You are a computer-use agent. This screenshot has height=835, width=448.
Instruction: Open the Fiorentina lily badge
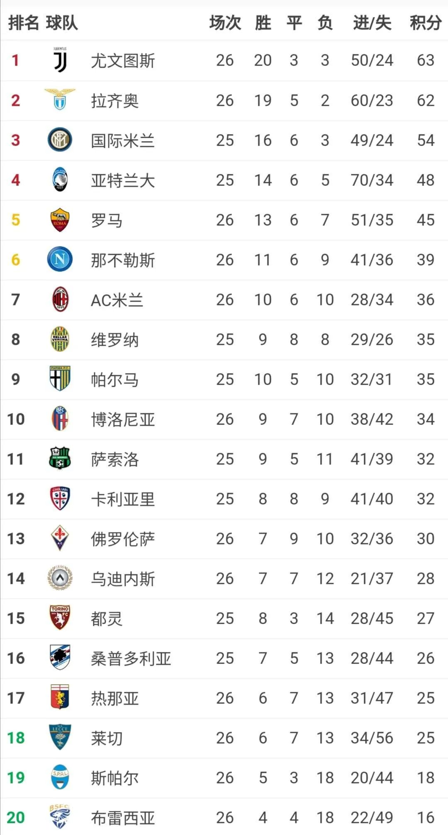(60, 538)
